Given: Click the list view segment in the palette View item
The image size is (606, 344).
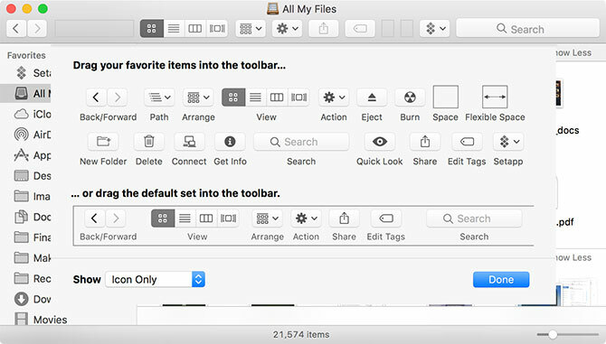Looking at the screenshot, I should (255, 98).
